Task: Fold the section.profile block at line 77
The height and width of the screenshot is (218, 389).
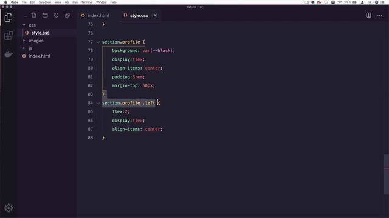Action: [98, 42]
